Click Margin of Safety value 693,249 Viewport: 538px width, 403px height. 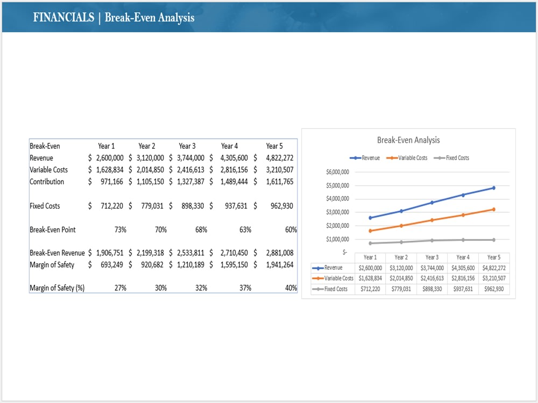pyautogui.click(x=112, y=265)
